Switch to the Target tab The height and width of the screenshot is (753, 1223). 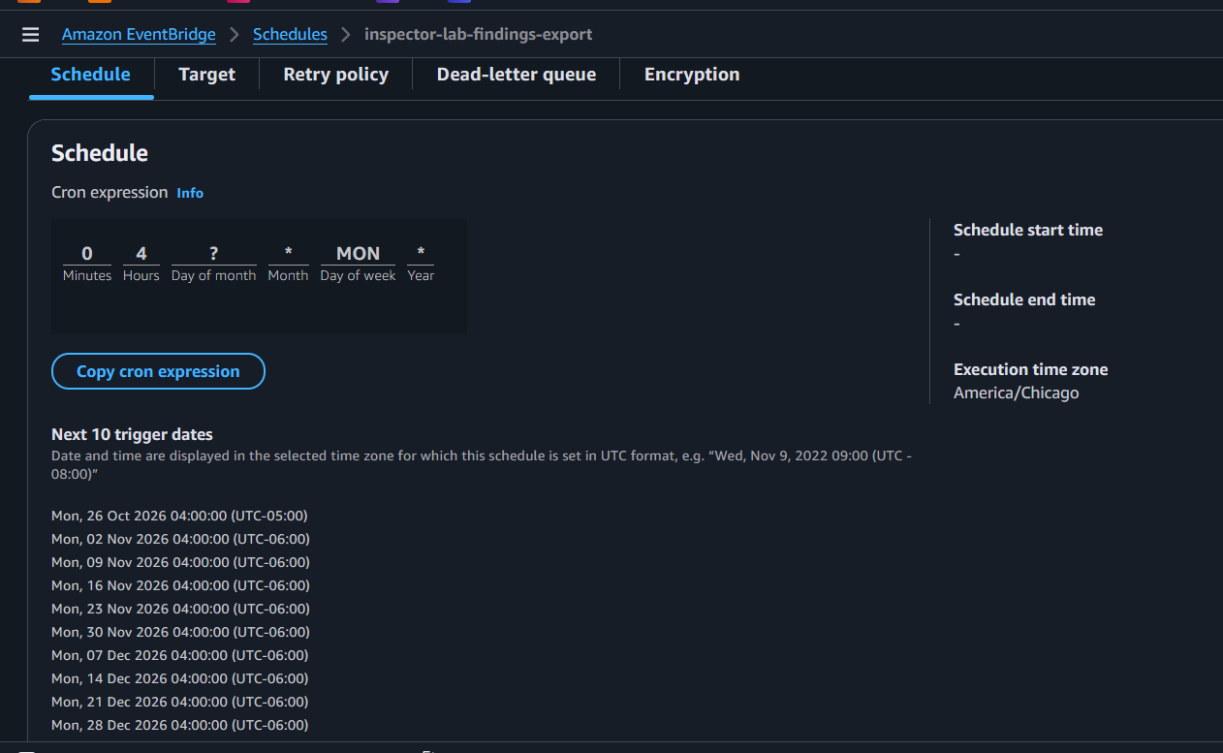[207, 75]
